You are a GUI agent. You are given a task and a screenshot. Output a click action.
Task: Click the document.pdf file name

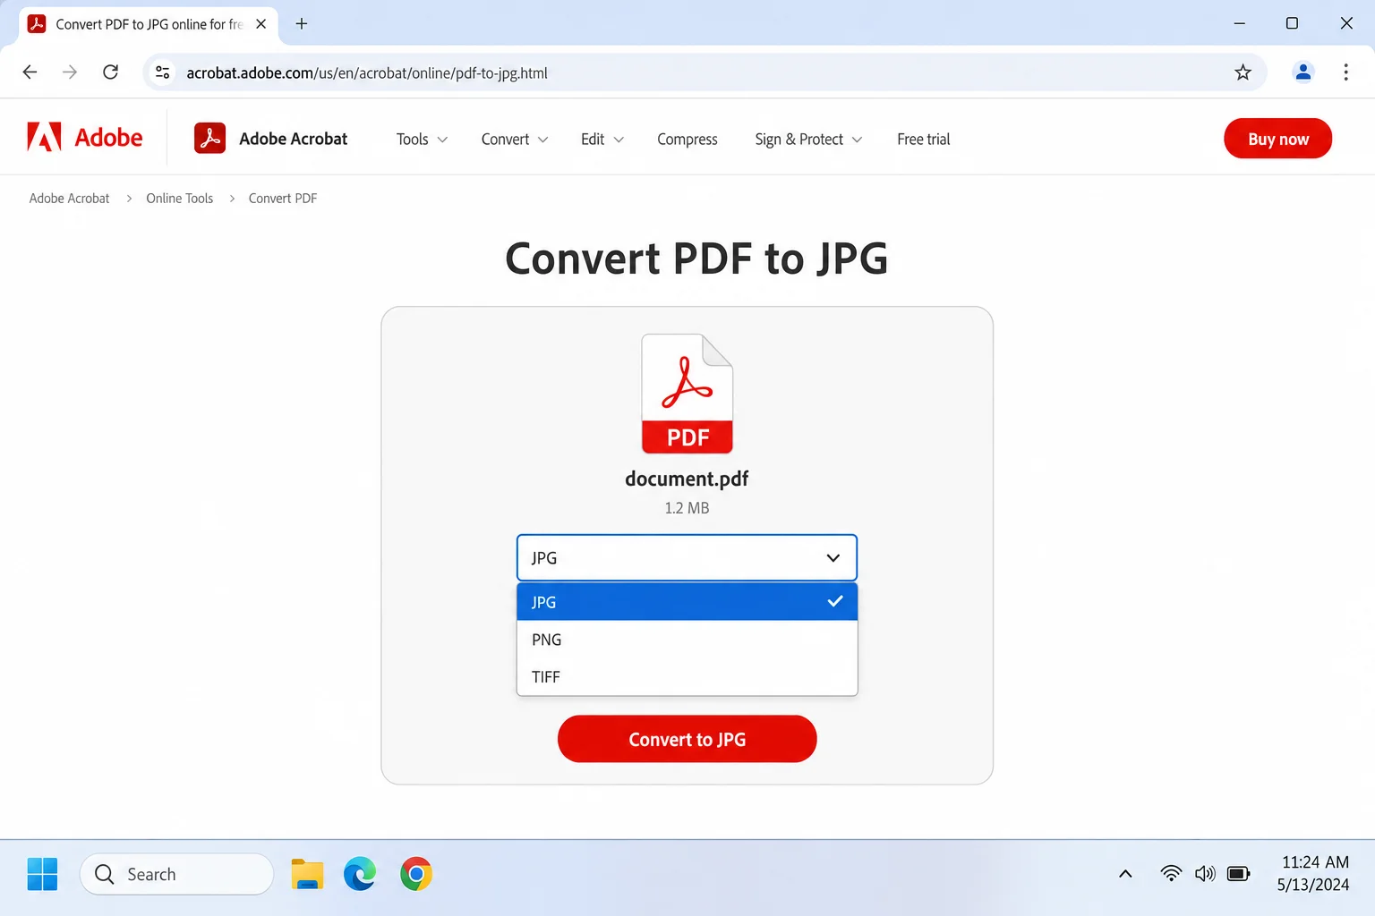(687, 479)
